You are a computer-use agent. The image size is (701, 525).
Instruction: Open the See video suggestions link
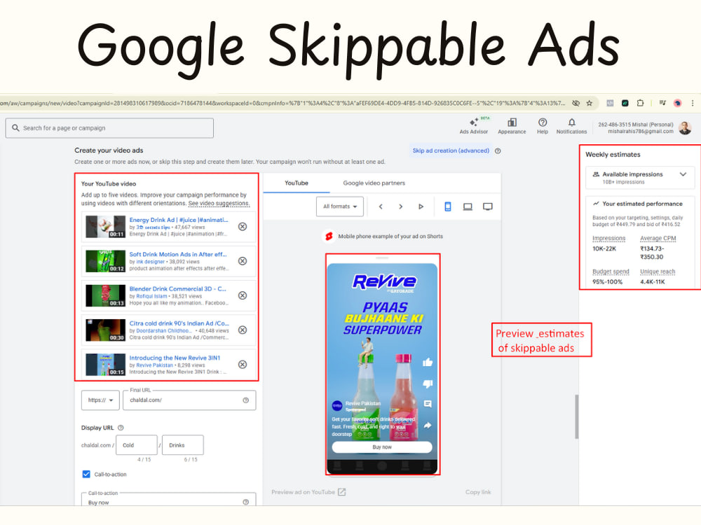point(219,203)
